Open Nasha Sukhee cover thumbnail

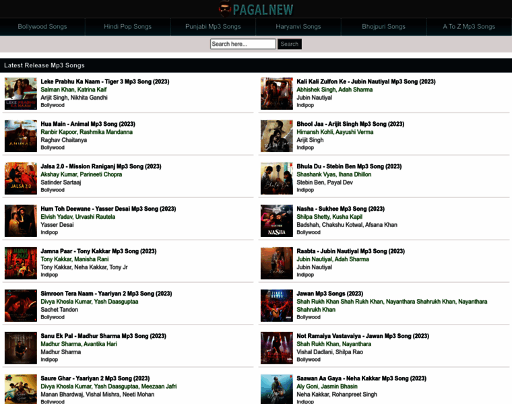pos(277,221)
